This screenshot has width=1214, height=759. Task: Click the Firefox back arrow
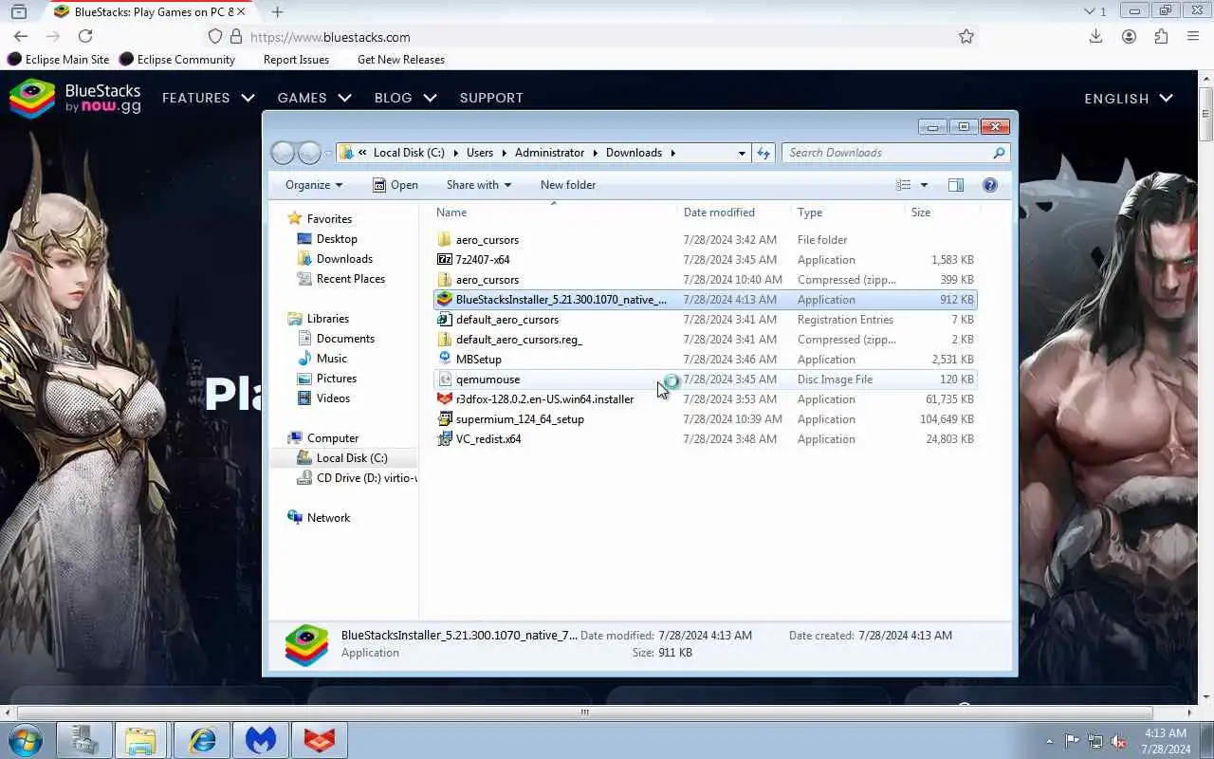[x=21, y=36]
